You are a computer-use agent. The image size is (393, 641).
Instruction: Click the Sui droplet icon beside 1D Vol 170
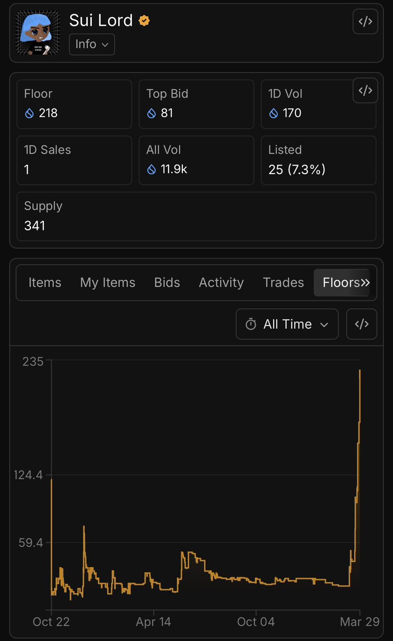pyautogui.click(x=274, y=113)
